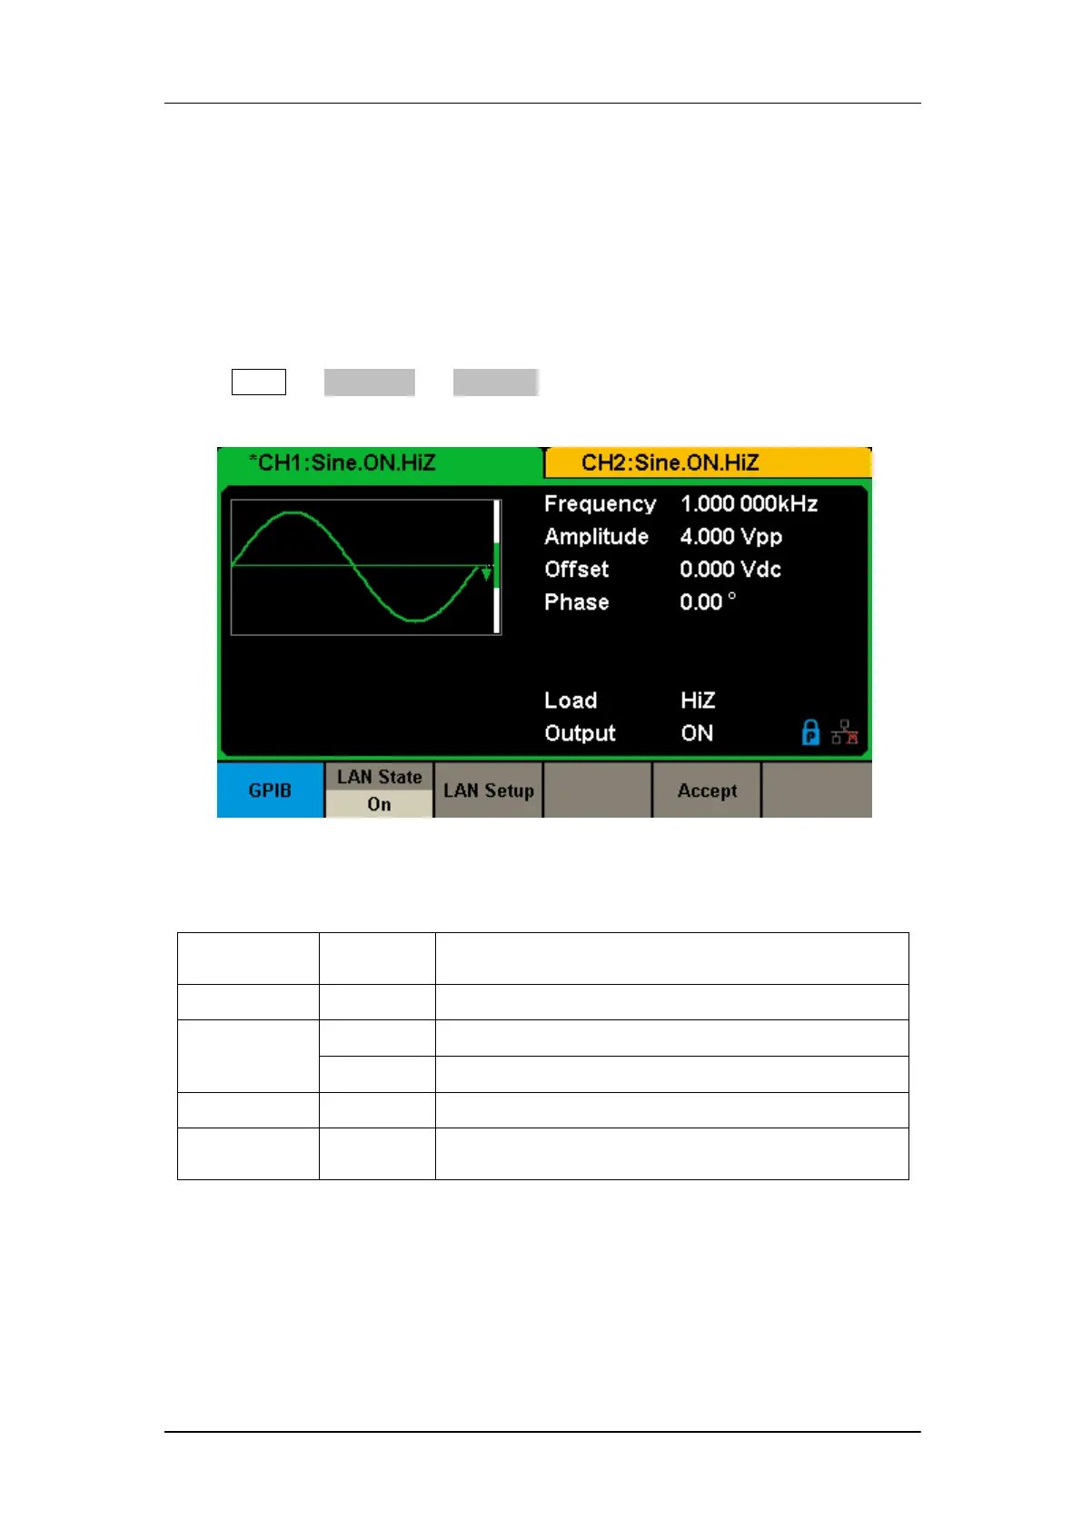Click the Output label
Image resolution: width=1082 pixels, height=1530 pixels.
[580, 733]
